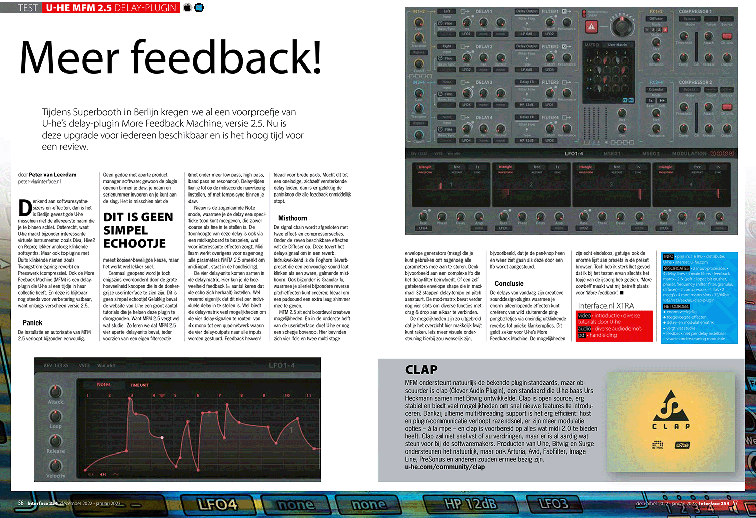
Task: Open Delay3 Delay FB filter flow selector
Action: (x=527, y=82)
